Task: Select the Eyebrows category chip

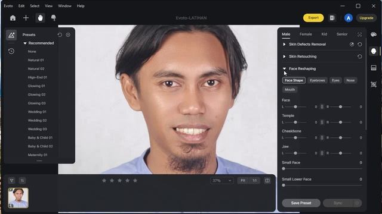Action: [x=317, y=80]
